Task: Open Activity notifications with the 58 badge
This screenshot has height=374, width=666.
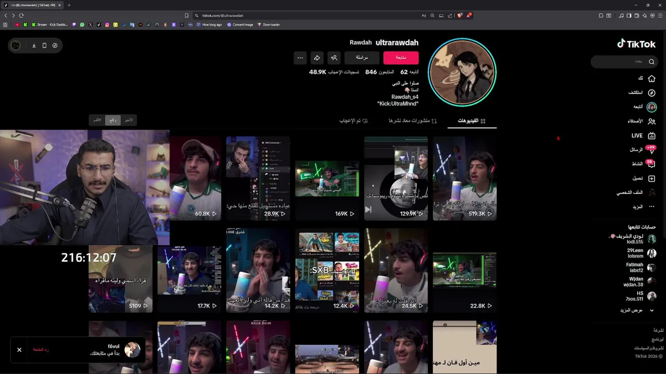Action: click(x=644, y=164)
